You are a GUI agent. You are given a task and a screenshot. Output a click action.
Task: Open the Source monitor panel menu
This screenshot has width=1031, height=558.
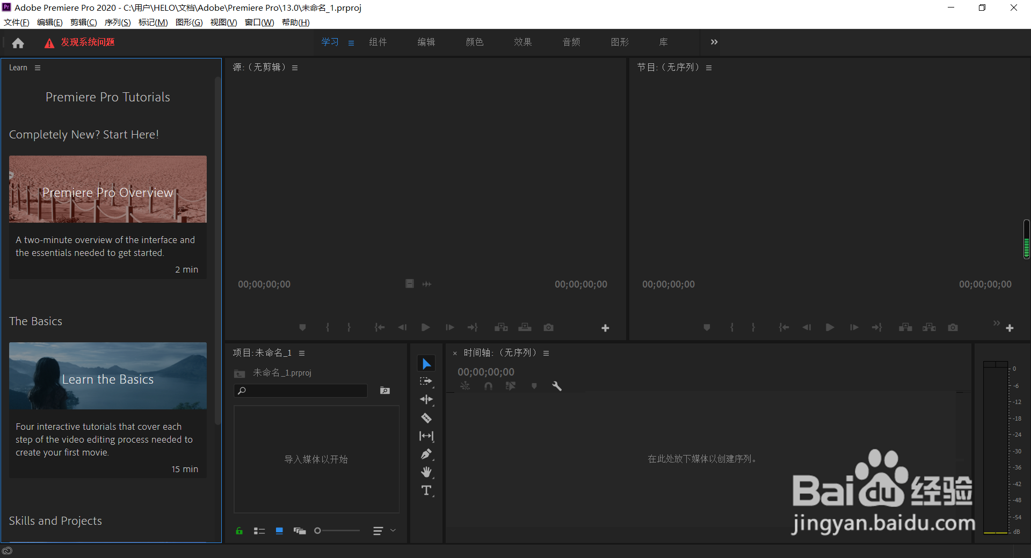(x=295, y=68)
